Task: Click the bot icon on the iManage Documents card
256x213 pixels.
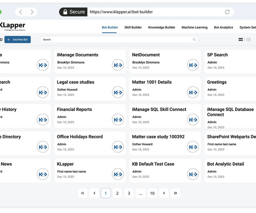Action: pyautogui.click(x=118, y=65)
